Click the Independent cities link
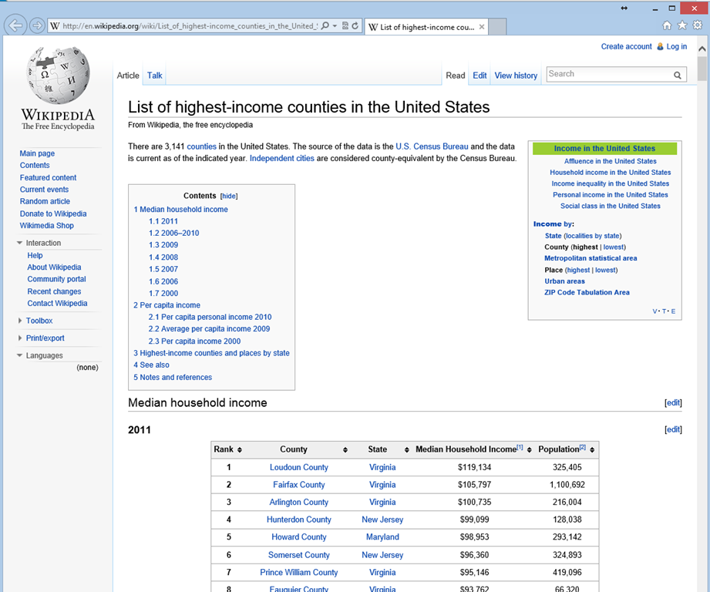Screen dimensions: 710x592 click(281, 159)
